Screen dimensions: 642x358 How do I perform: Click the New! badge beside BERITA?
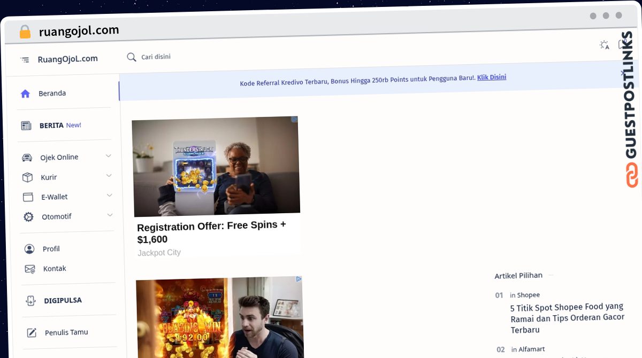click(74, 125)
